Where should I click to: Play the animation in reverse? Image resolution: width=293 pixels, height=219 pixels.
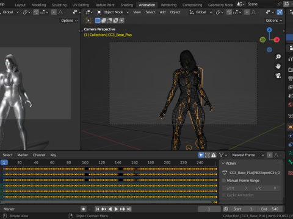click(110, 209)
